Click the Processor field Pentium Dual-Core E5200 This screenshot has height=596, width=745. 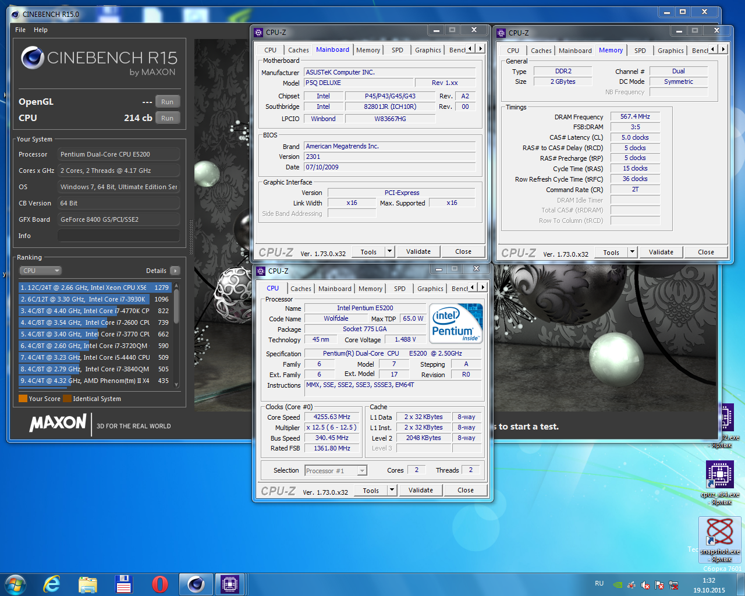[x=119, y=154]
